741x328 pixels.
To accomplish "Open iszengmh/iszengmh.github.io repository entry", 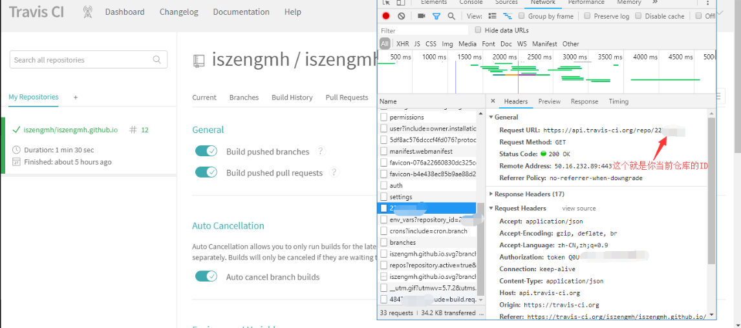I will (70, 130).
